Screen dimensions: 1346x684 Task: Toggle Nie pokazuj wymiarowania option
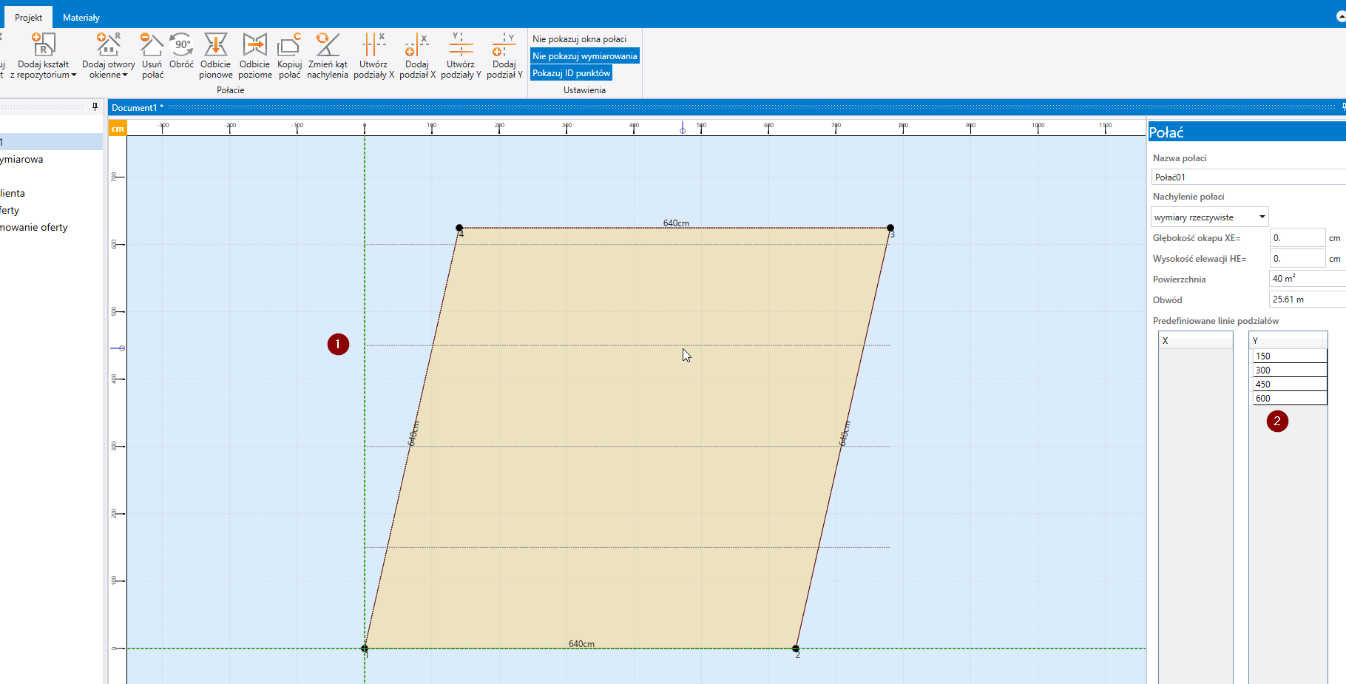coord(584,56)
